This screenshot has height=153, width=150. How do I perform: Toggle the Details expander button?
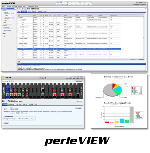[x=79, y=108]
